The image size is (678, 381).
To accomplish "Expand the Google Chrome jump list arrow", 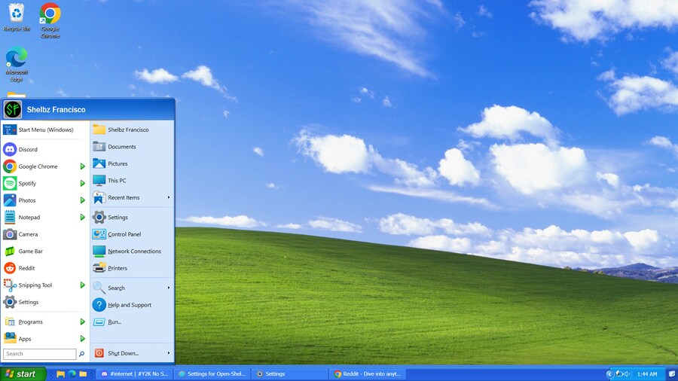I will pyautogui.click(x=83, y=166).
